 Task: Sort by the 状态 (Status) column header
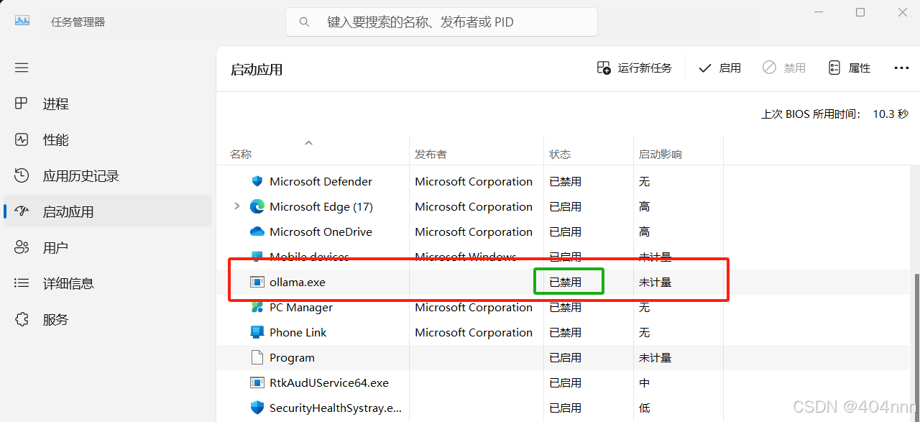tap(560, 154)
